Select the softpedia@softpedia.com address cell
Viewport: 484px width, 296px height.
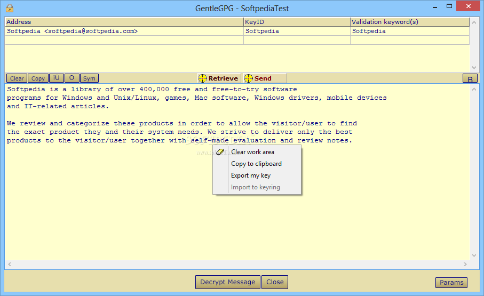[x=124, y=31]
